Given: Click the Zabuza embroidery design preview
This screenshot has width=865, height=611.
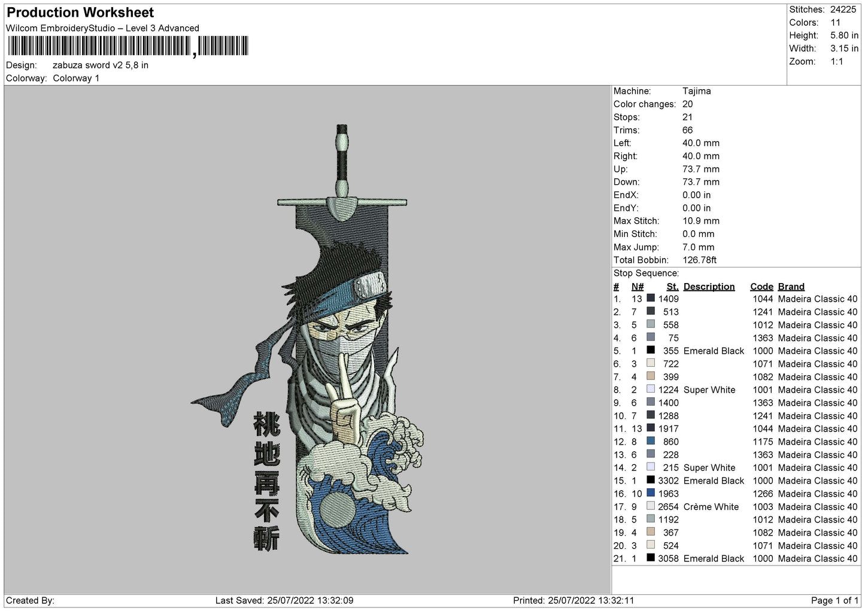Looking at the screenshot, I should pyautogui.click(x=308, y=339).
